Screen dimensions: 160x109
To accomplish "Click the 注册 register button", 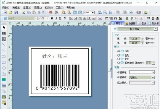I will (139, 12).
